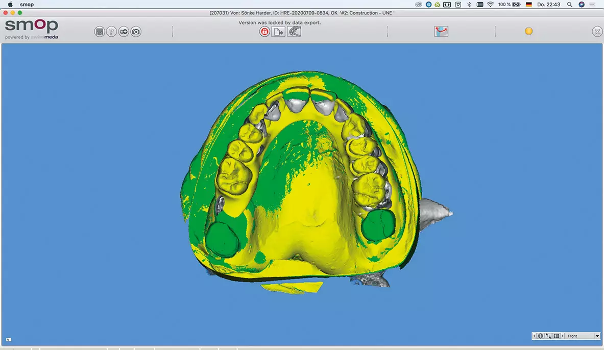Open the smop application menu

27,5
